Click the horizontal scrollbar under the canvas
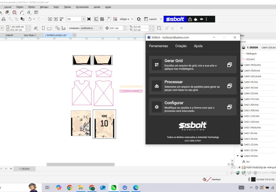Image resolution: width=276 pixels, height=192 pixels. 80,164
